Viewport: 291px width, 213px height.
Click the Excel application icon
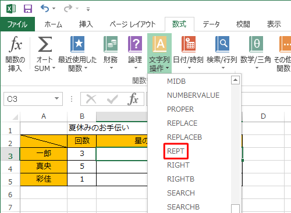point(11,9)
